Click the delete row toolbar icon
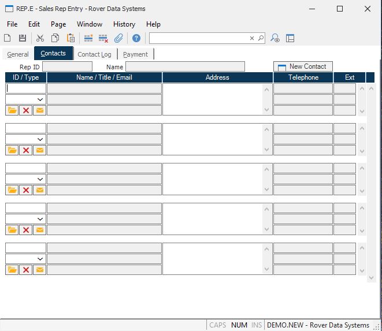Screen dimensions: 382x331 pos(103,38)
